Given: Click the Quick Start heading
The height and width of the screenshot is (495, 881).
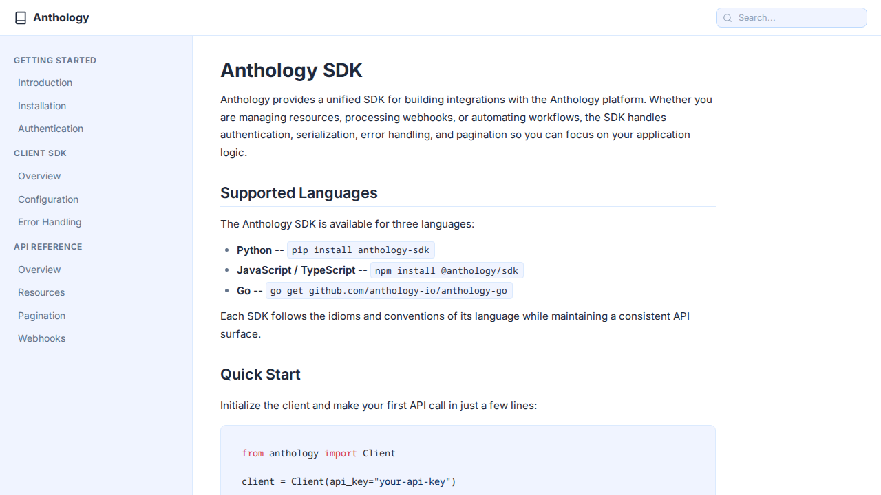Looking at the screenshot, I should 260,375.
